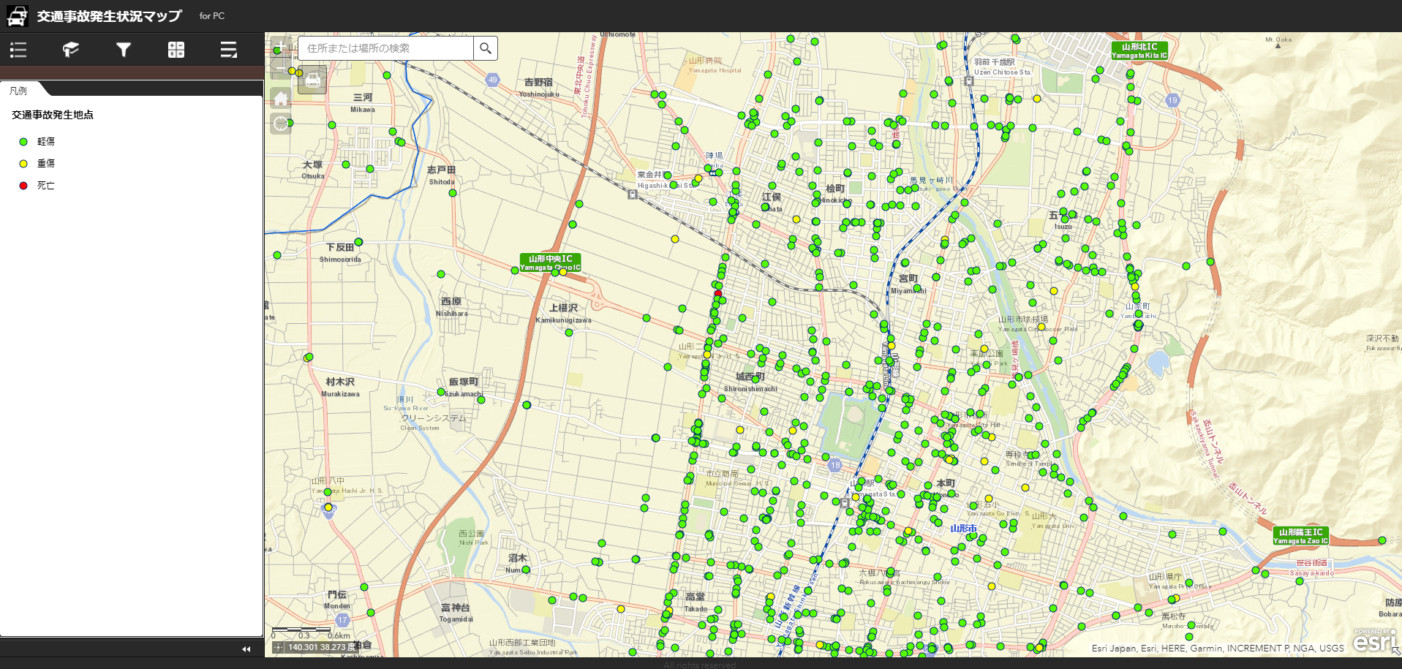Click the yellow 重傷 legend symbol
The width and height of the screenshot is (1402, 669).
point(23,164)
